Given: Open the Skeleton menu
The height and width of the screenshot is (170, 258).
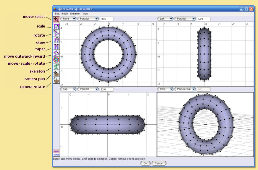Looking at the screenshot, I should pyautogui.click(x=75, y=13).
